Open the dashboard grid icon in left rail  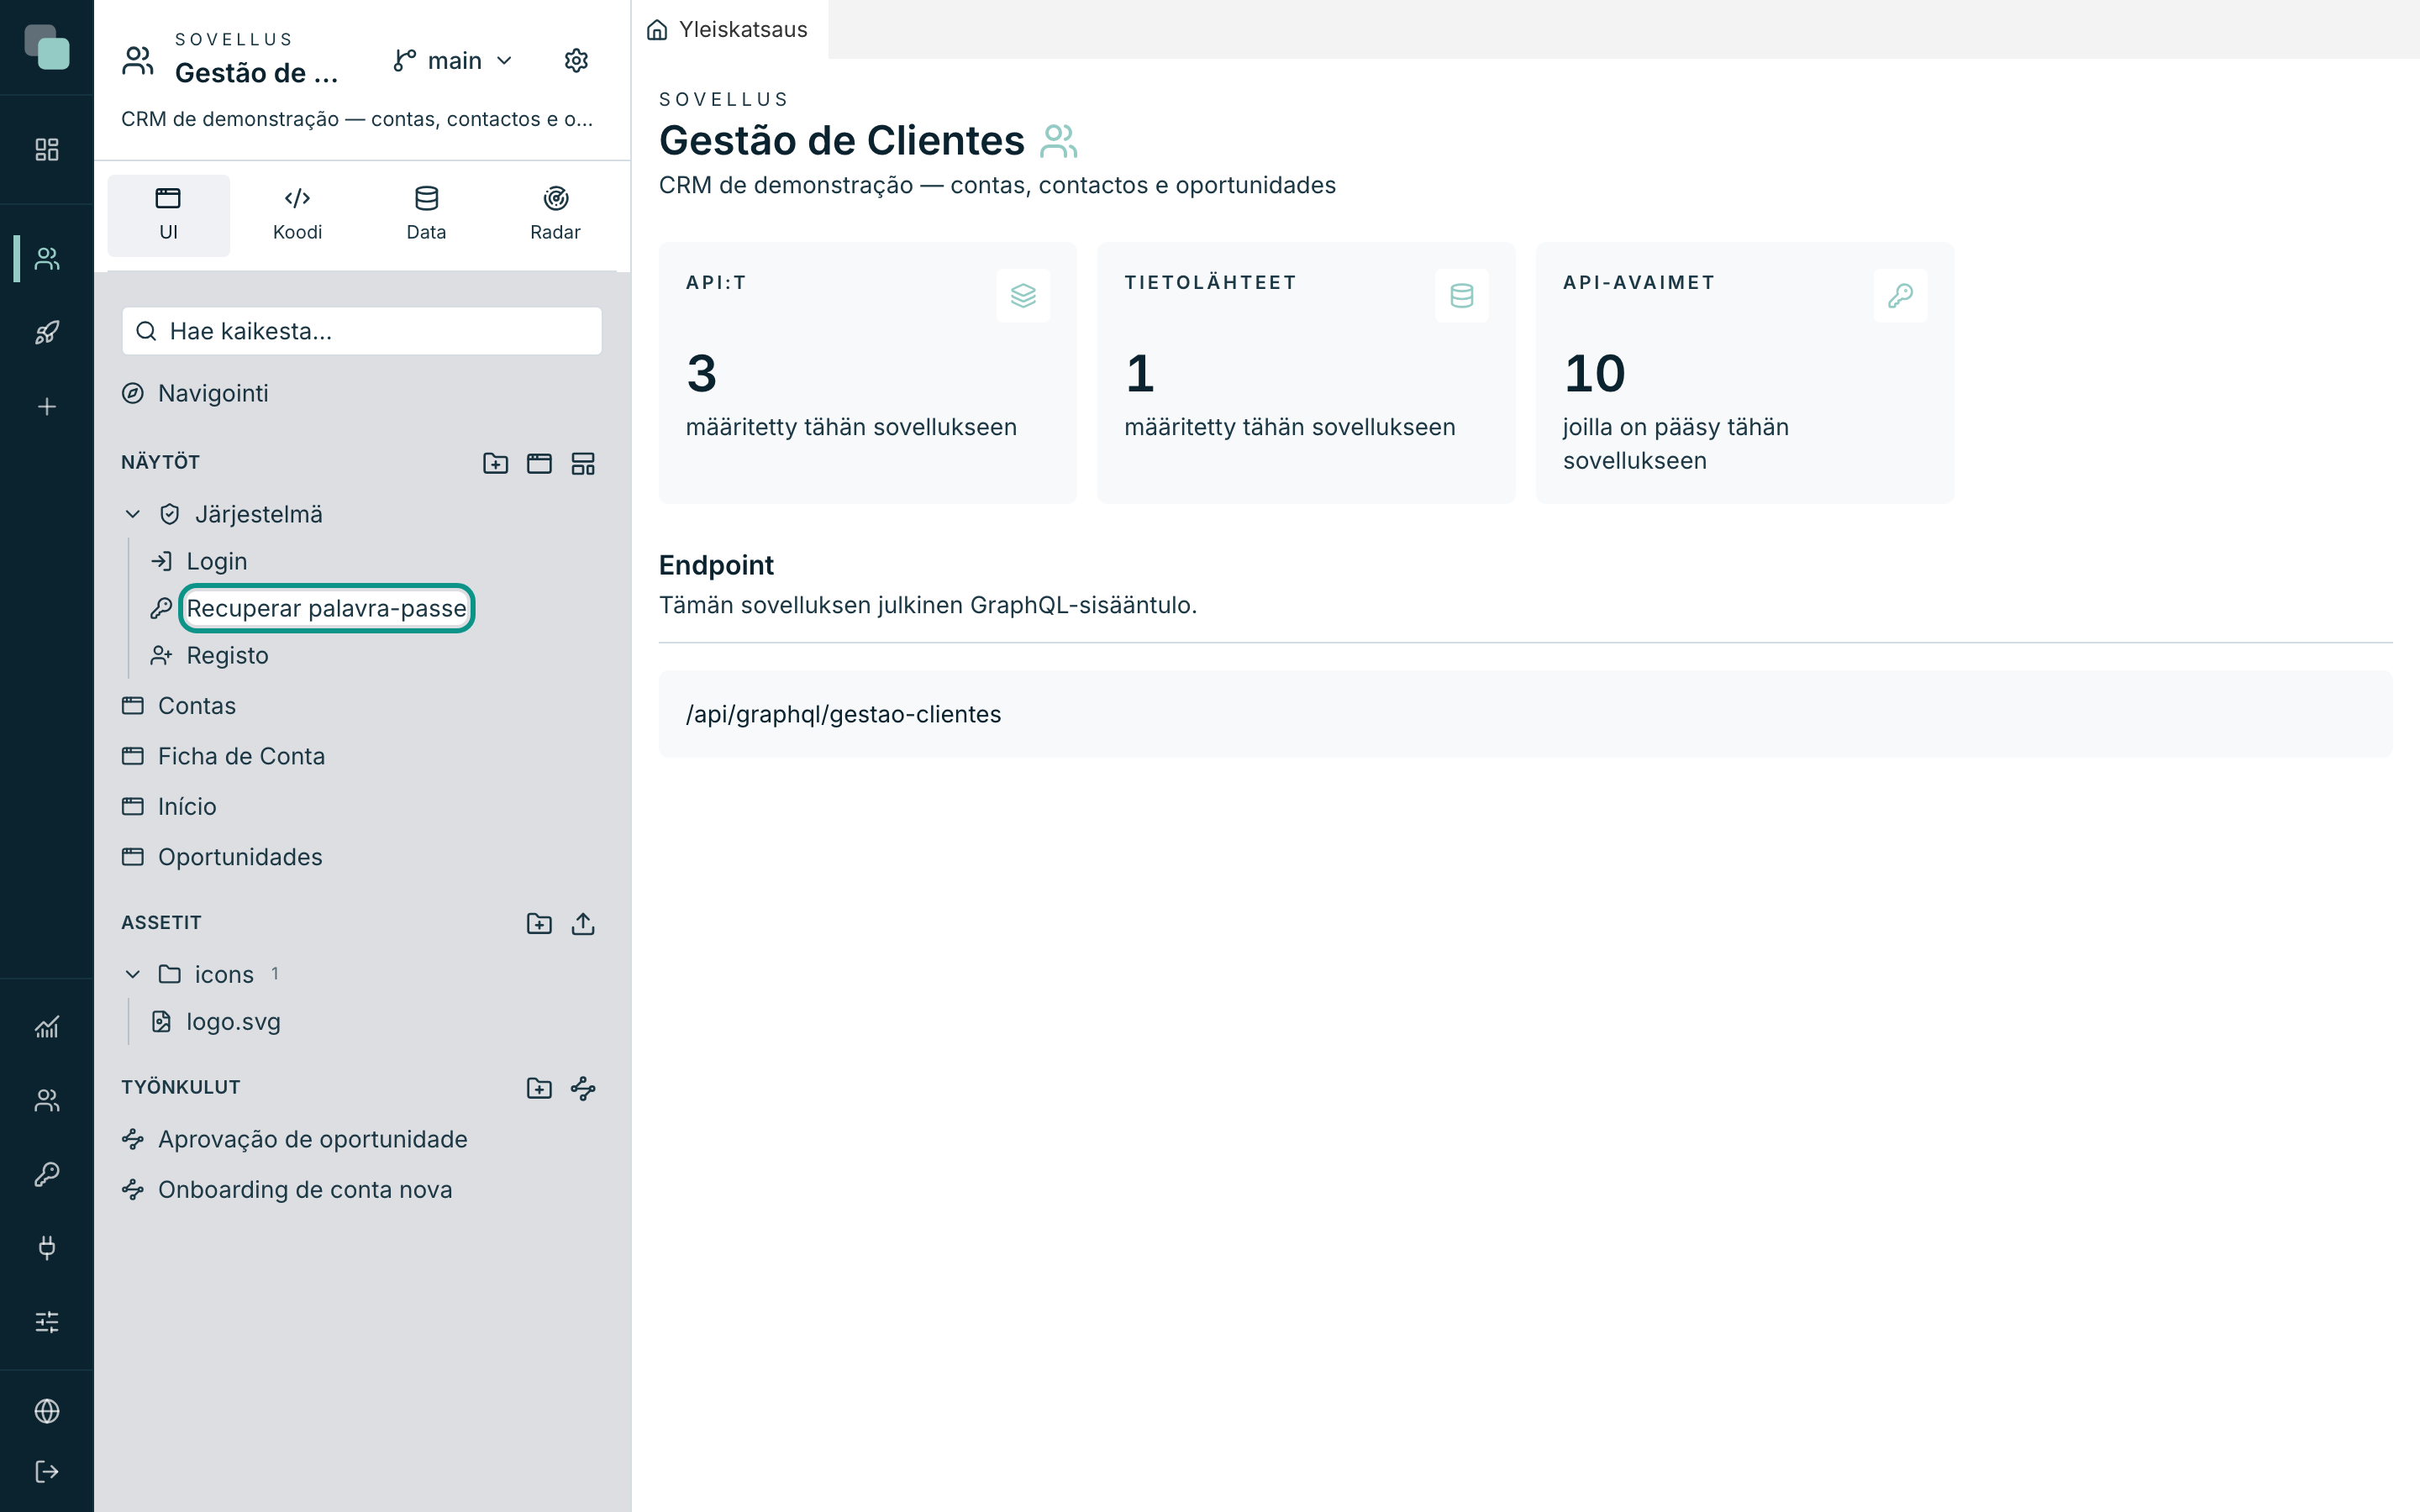(47, 150)
